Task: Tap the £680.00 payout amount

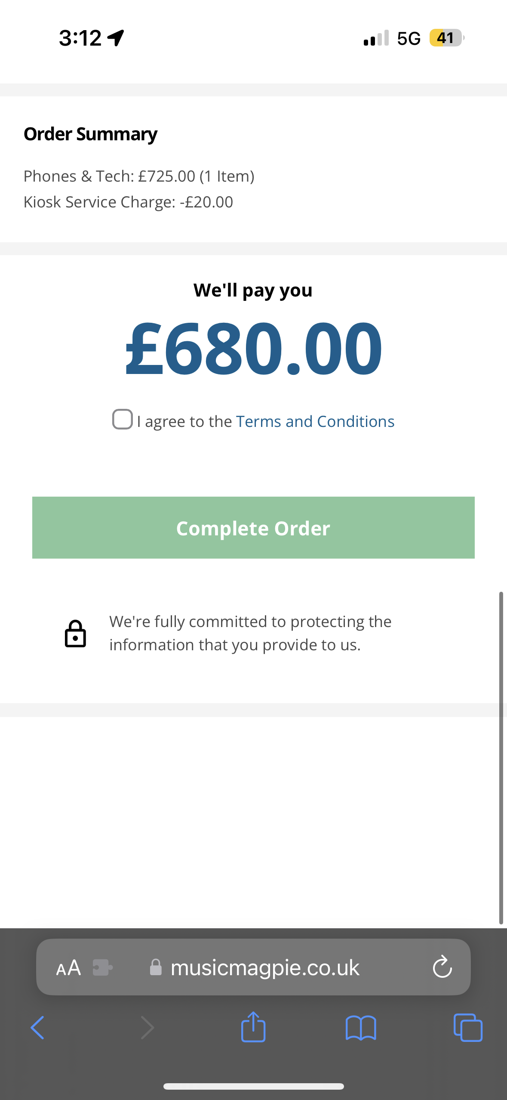Action: pyautogui.click(x=253, y=348)
